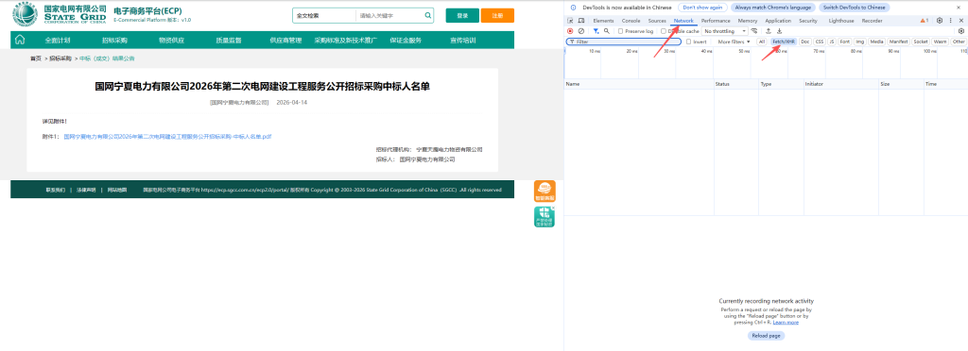Click the orange 注册 register button

pos(497,15)
